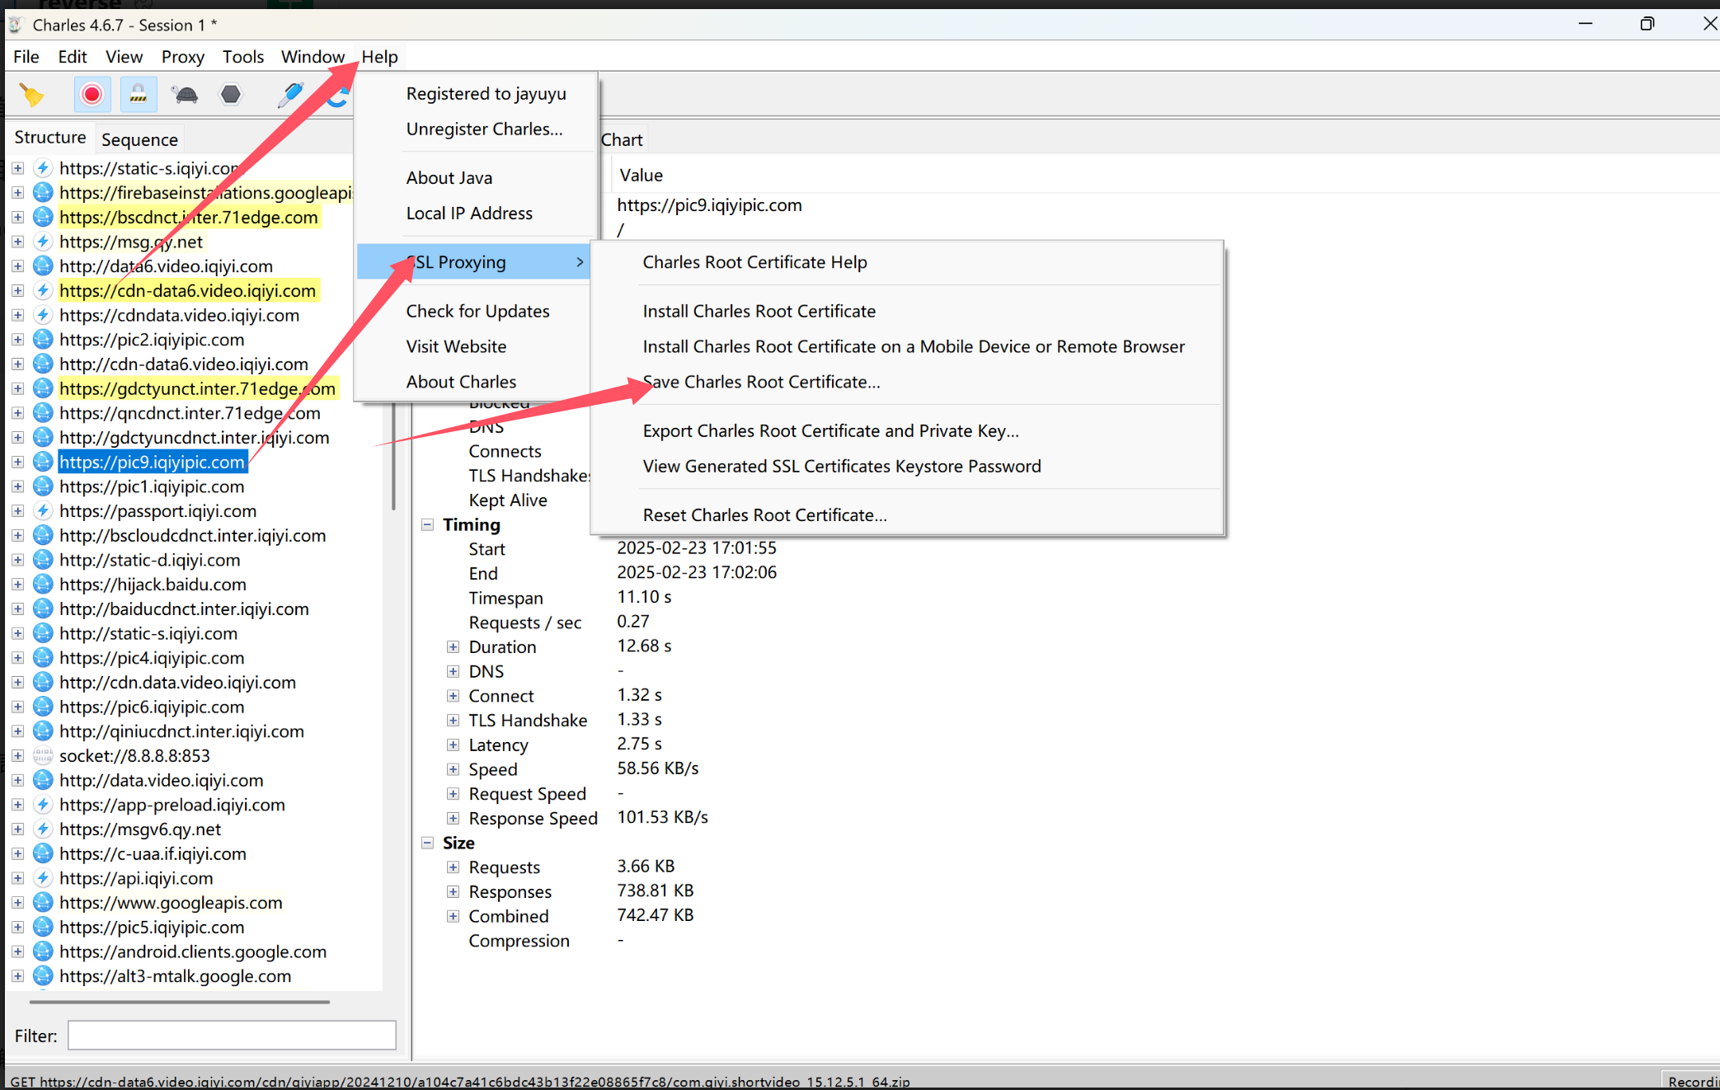The width and height of the screenshot is (1720, 1090).
Task: Switch to the Sequence tab
Action: [x=139, y=139]
